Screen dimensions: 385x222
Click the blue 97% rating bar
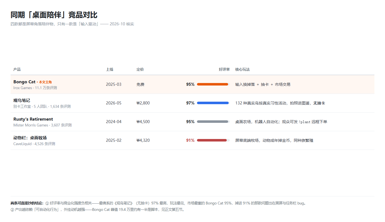(x=213, y=103)
